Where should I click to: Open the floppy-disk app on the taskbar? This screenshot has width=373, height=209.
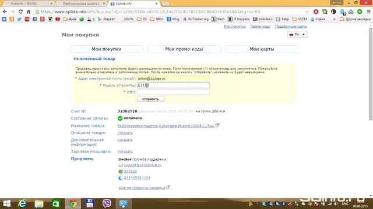(x=90, y=204)
